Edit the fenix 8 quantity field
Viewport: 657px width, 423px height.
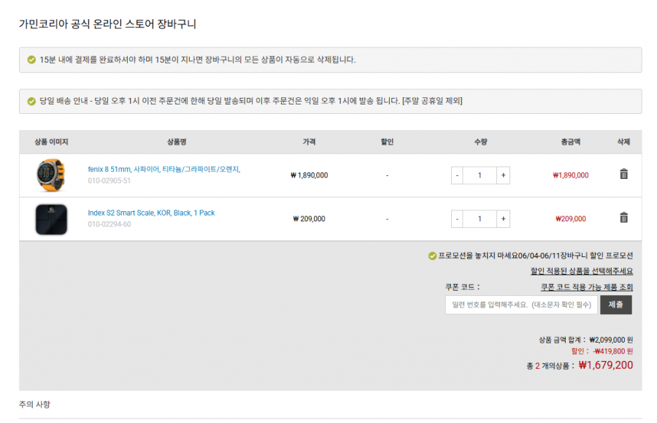pyautogui.click(x=480, y=175)
